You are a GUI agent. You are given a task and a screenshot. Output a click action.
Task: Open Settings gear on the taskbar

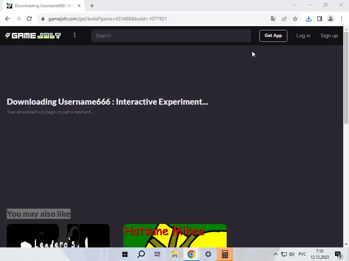tap(208, 254)
